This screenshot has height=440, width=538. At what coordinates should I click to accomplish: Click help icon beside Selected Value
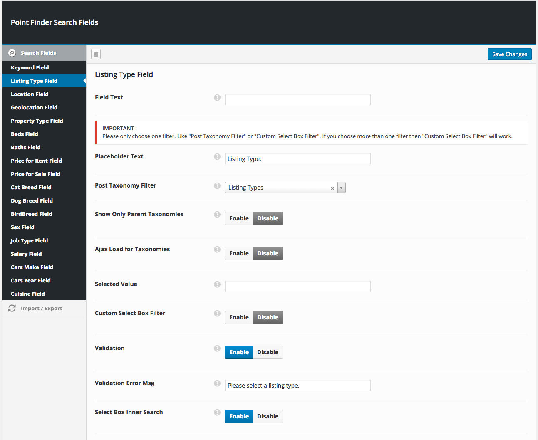pyautogui.click(x=217, y=284)
